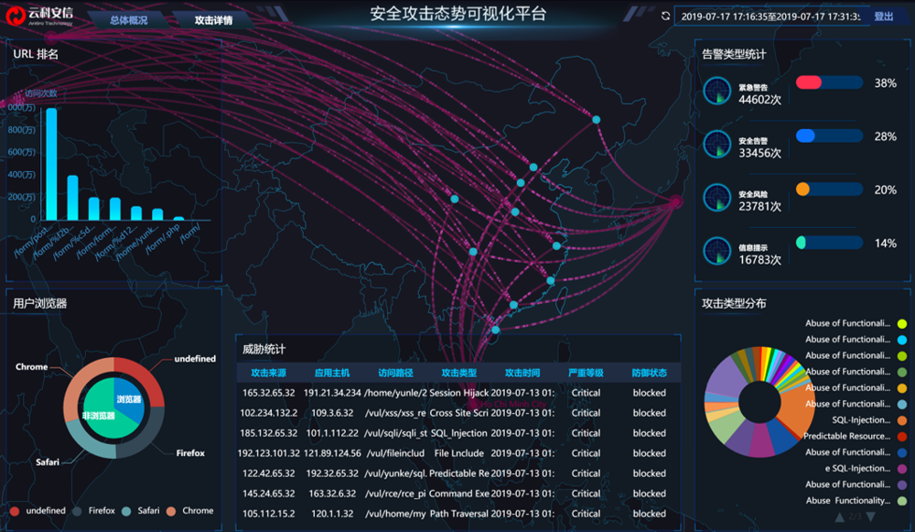Click the refresh icon left of the date range

tap(665, 15)
